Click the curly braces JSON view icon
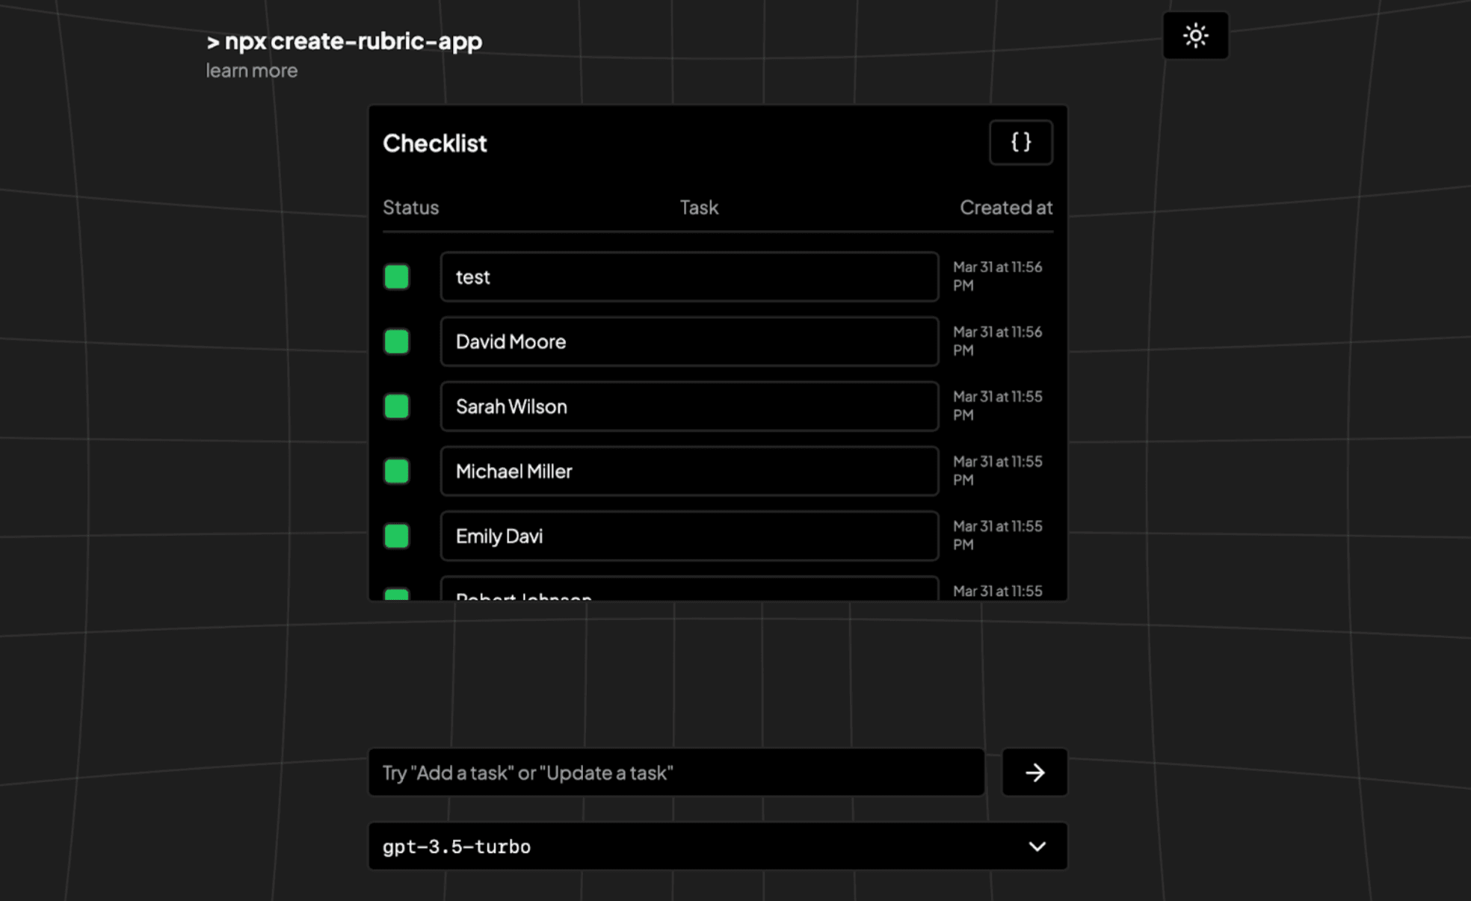 coord(1020,142)
